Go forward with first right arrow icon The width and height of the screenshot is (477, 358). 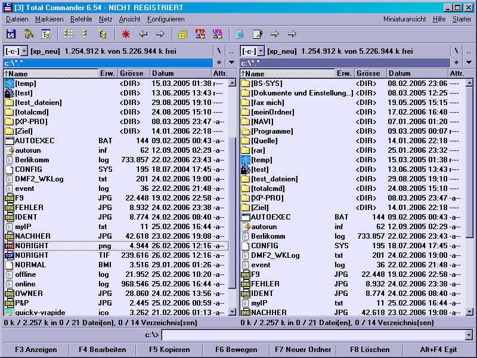pyautogui.click(x=160, y=34)
